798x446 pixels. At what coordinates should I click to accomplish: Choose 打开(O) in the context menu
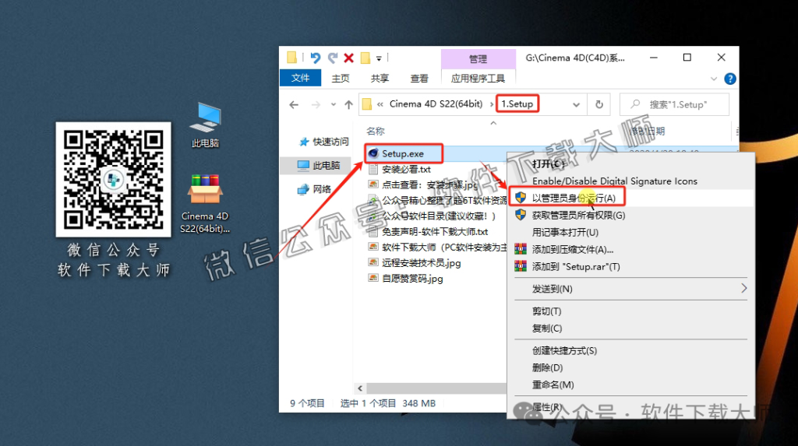(548, 164)
